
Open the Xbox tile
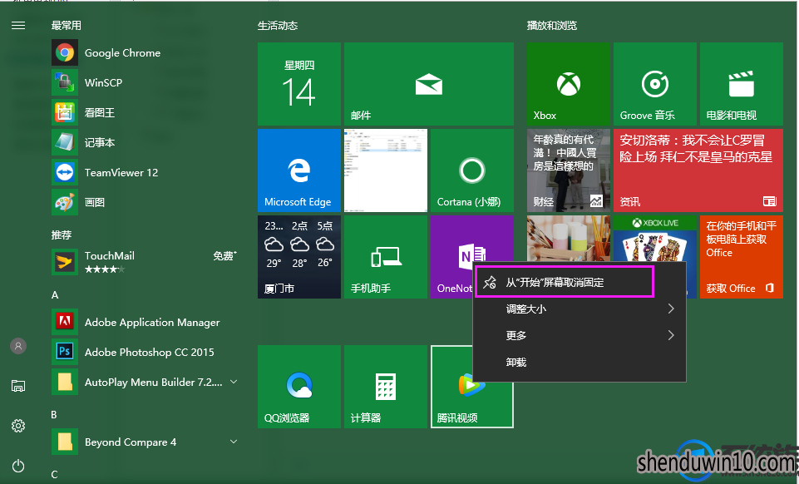568,84
